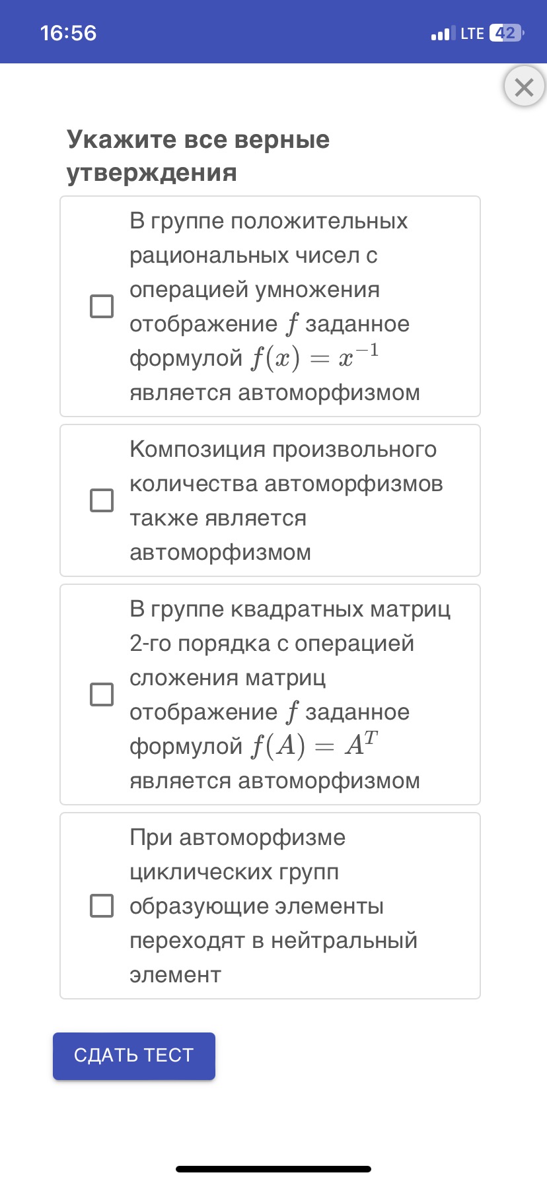Tap the text 'также является автоморфизмом'
547x1183 pixels.
[x=219, y=535]
